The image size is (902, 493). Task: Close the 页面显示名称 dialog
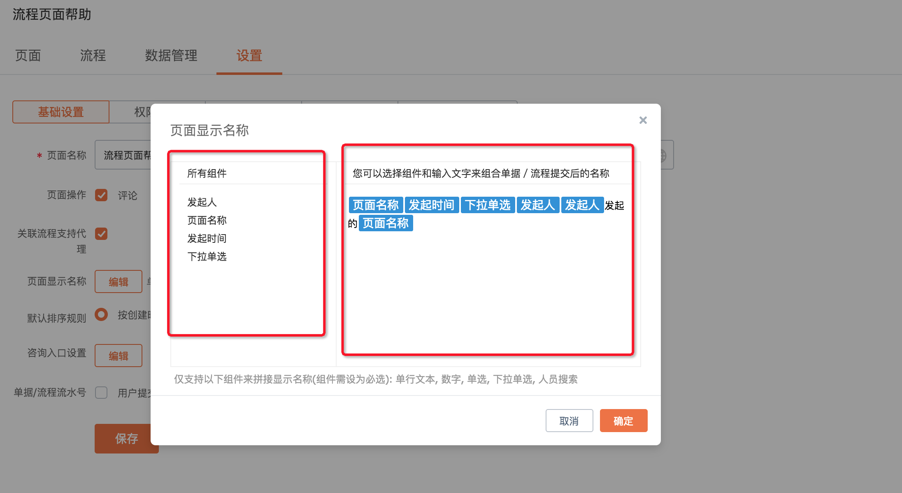(643, 120)
